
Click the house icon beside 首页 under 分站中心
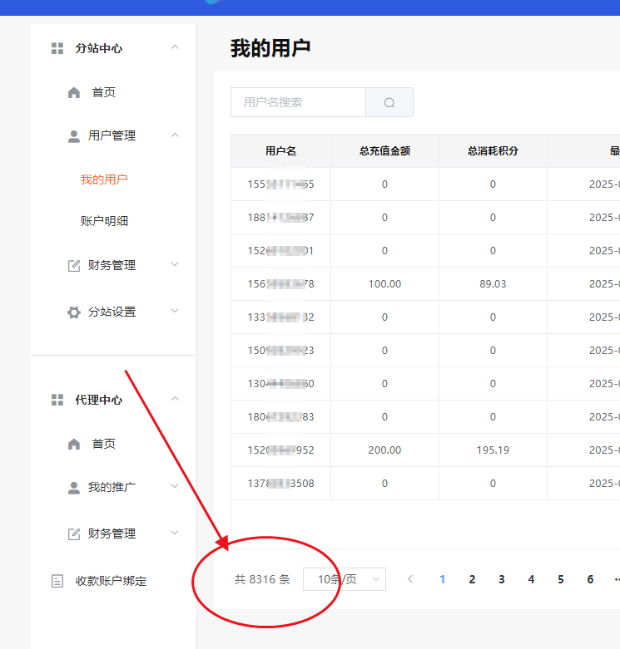(74, 93)
